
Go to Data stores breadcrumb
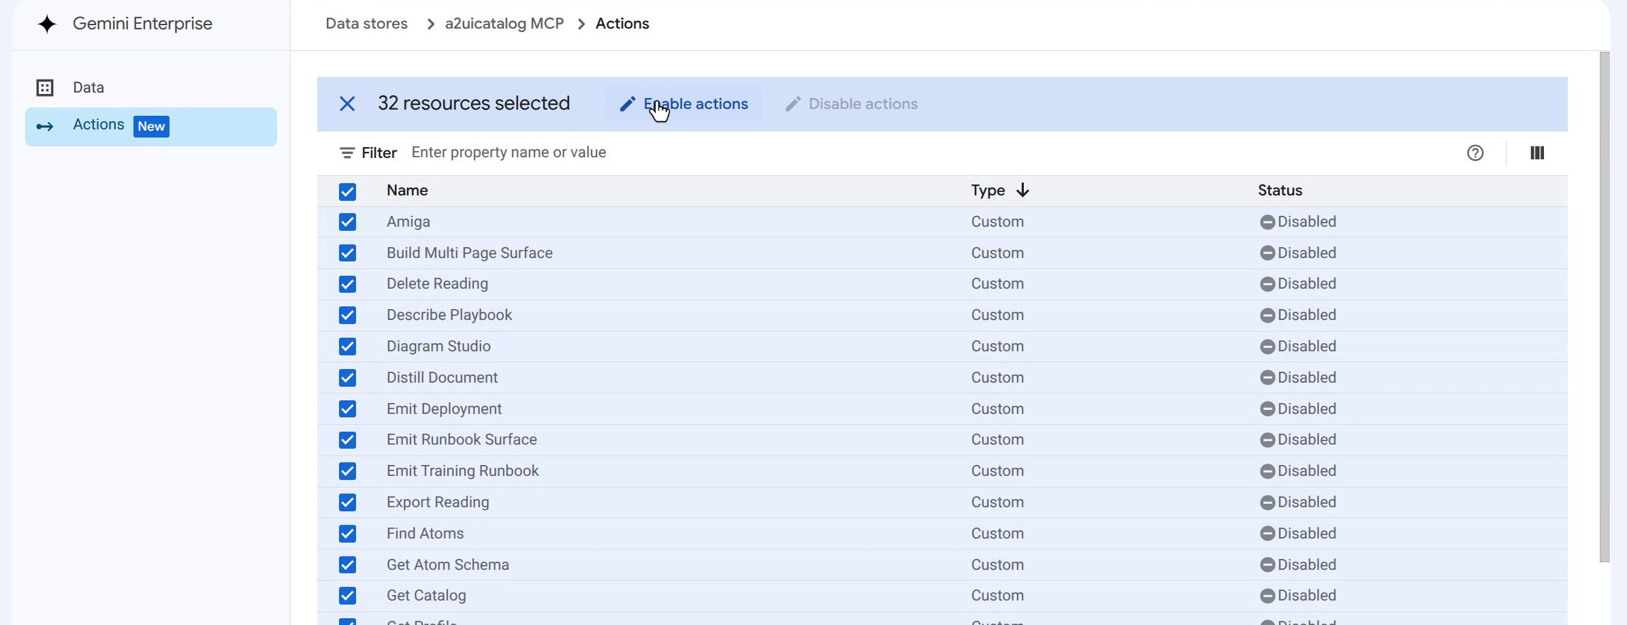tap(366, 24)
